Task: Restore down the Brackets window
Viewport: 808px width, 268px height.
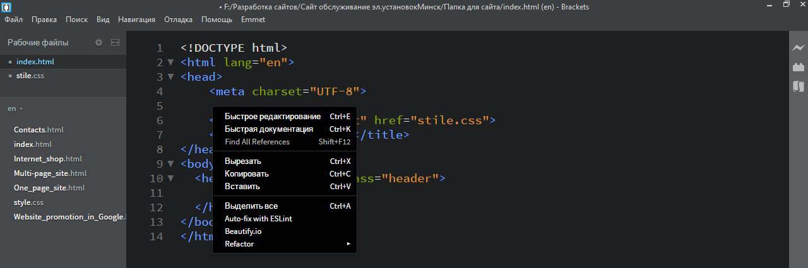Action: (786, 4)
